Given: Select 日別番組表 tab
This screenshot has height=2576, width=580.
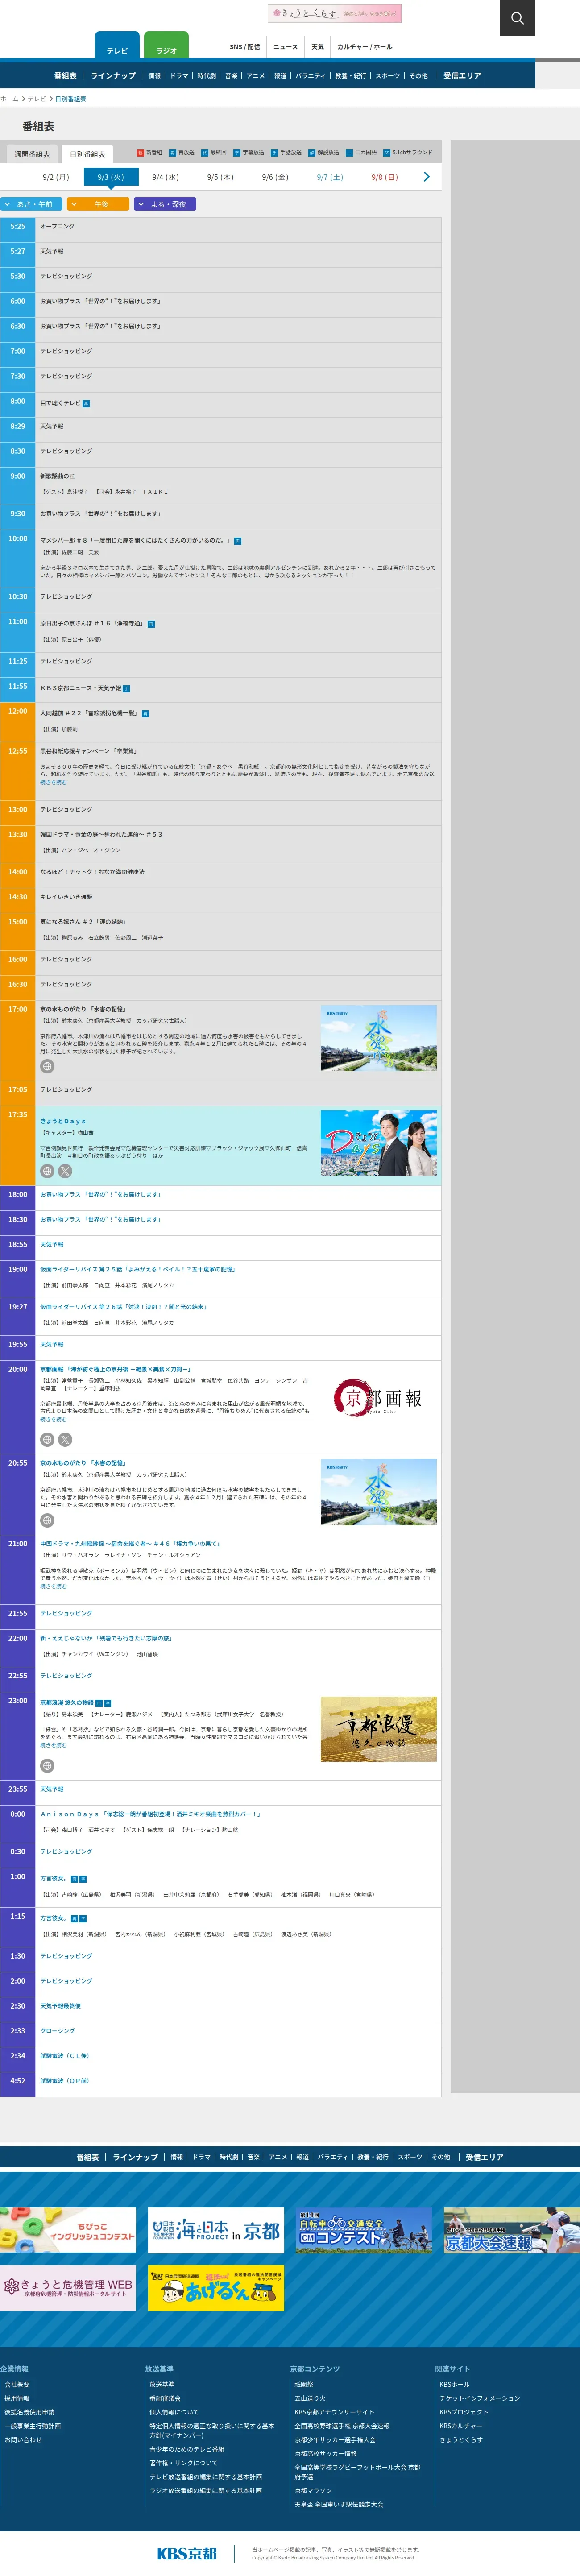Looking at the screenshot, I should [x=87, y=154].
